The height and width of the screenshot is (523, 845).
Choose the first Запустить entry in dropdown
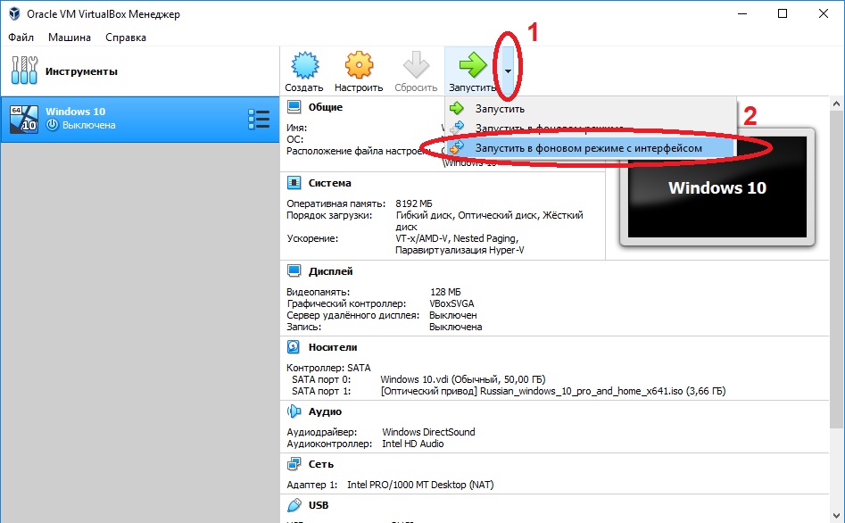pyautogui.click(x=500, y=108)
